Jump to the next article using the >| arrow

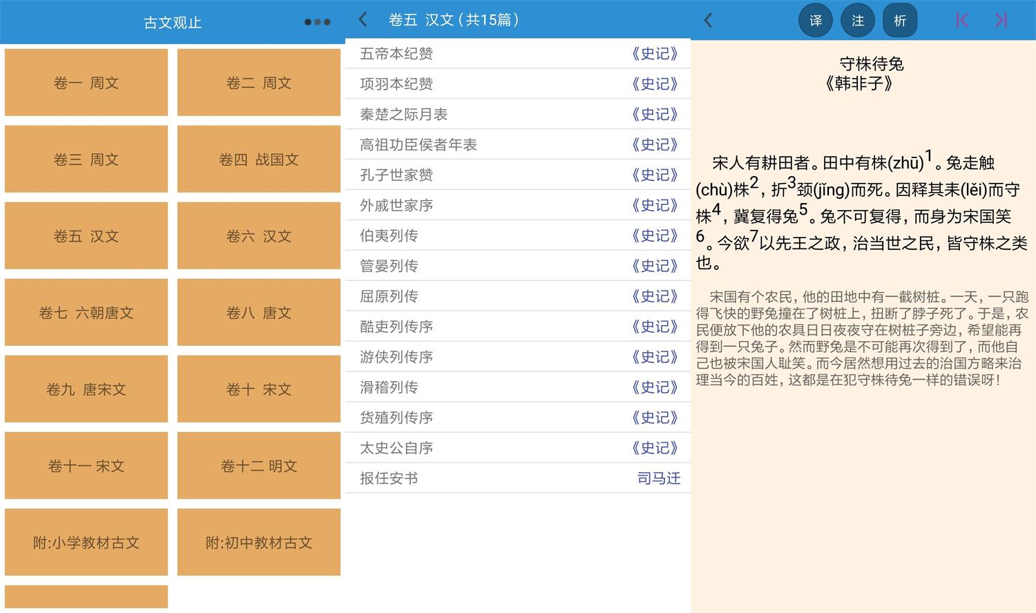coord(1001,20)
